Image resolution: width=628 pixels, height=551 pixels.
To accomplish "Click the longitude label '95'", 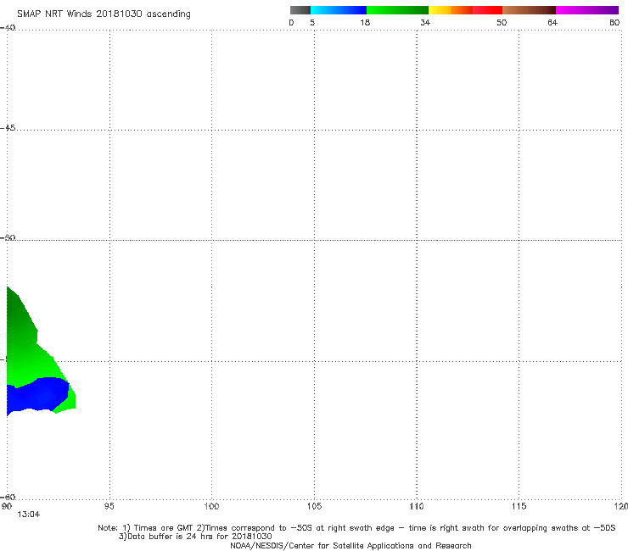I will tap(109, 506).
